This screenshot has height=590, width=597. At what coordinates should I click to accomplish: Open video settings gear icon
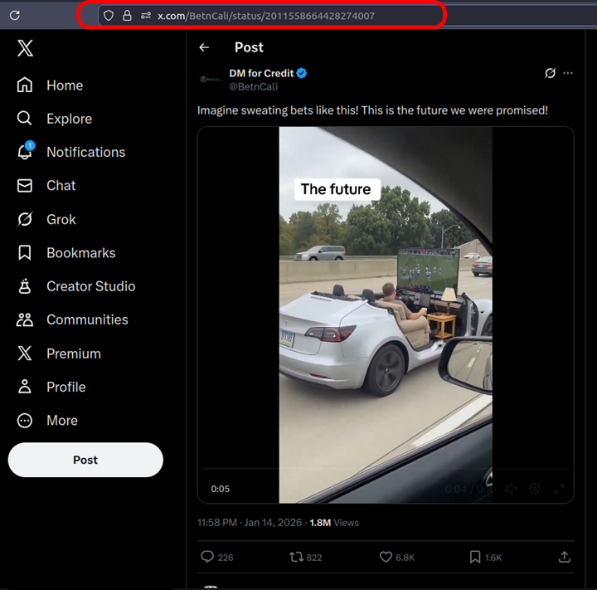point(535,489)
